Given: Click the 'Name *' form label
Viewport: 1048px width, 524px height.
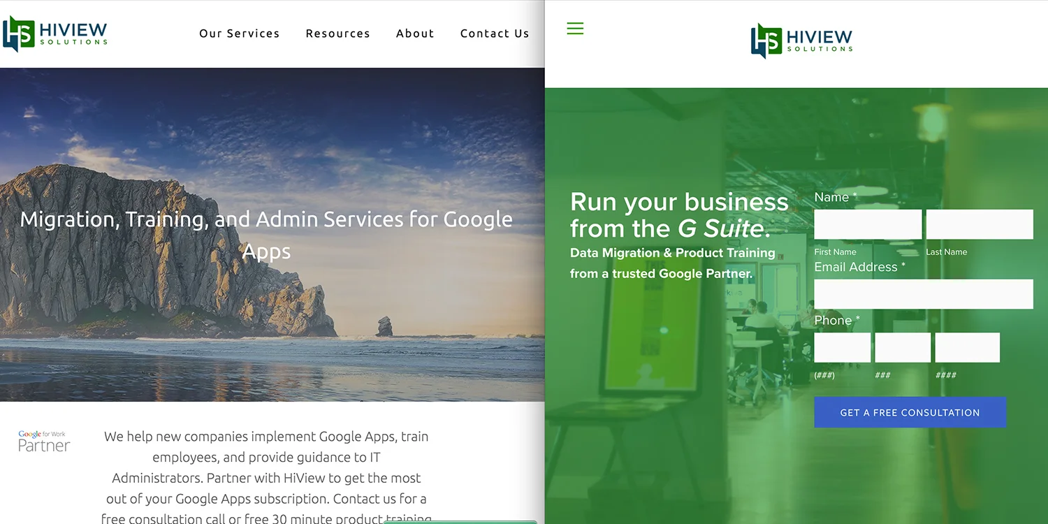Looking at the screenshot, I should (x=836, y=198).
